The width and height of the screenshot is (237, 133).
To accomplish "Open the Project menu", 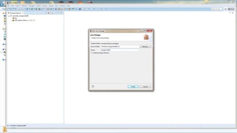I will point(45,6).
